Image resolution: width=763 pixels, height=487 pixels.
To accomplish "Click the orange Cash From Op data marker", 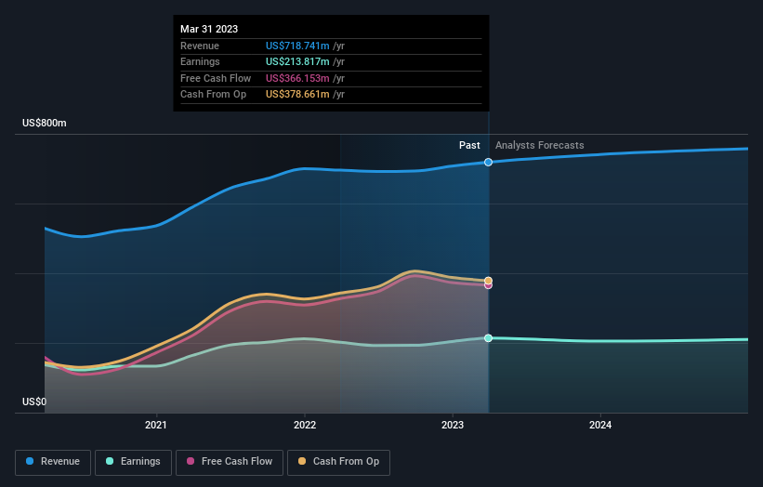I will click(x=488, y=281).
